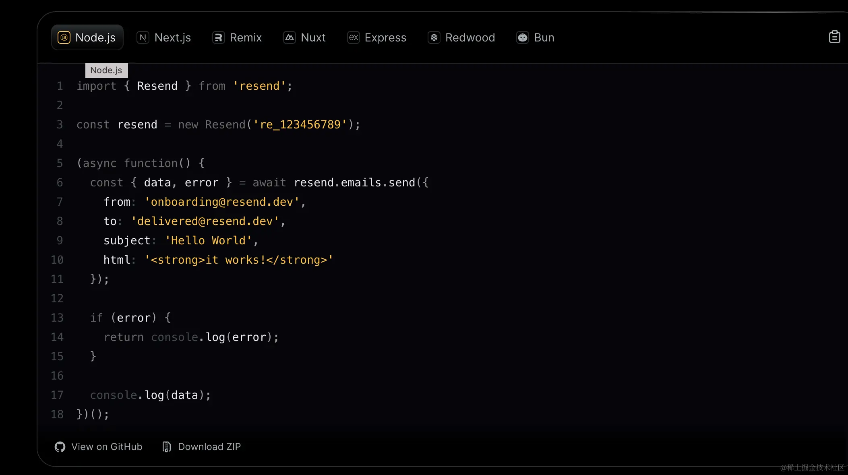
Task: Click the API key string 're_123456789'
Action: 300,124
